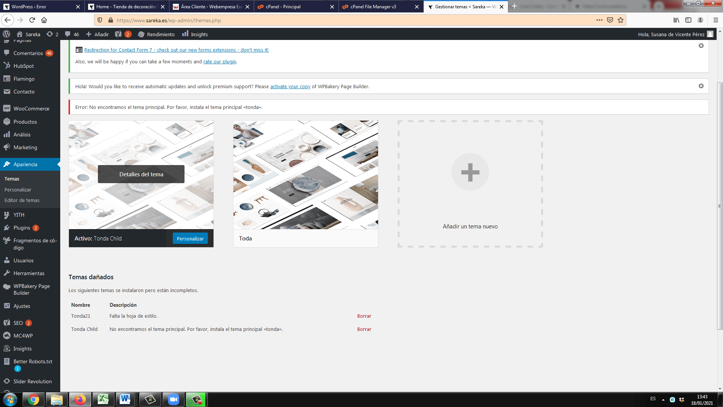Viewport: 723px width, 407px height.
Task: Open Fragmentos de código sidebar item
Action: pos(30,244)
